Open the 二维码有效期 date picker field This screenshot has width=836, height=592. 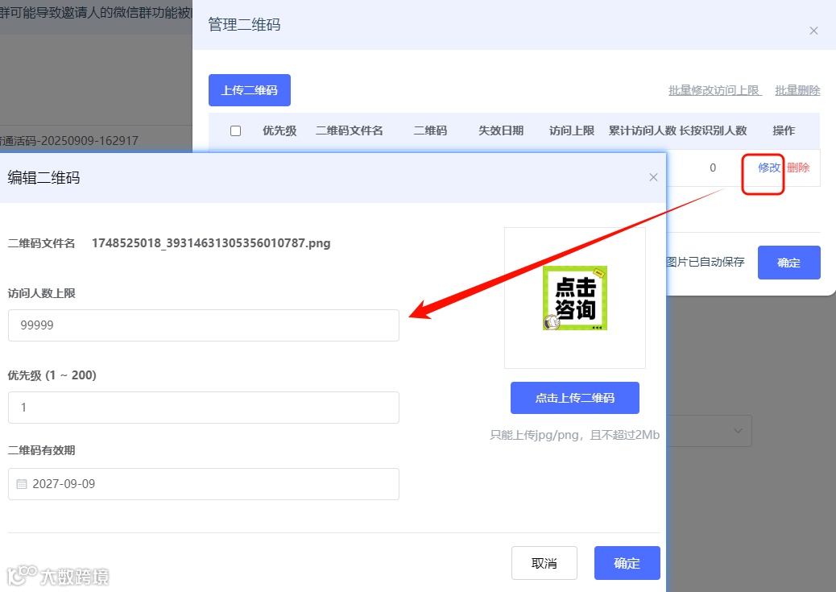204,484
